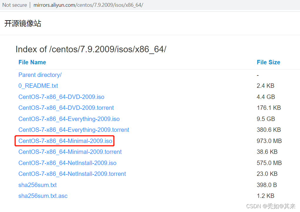Select the 2.4 KB size value
Image resolution: width=300 pixels, height=212 pixels.
265,86
